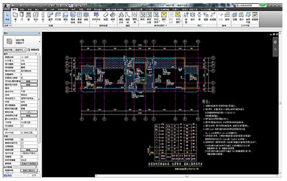Collapse the 文字 section in Properties
Viewport: 287px width, 181px height.
click(x=36, y=130)
